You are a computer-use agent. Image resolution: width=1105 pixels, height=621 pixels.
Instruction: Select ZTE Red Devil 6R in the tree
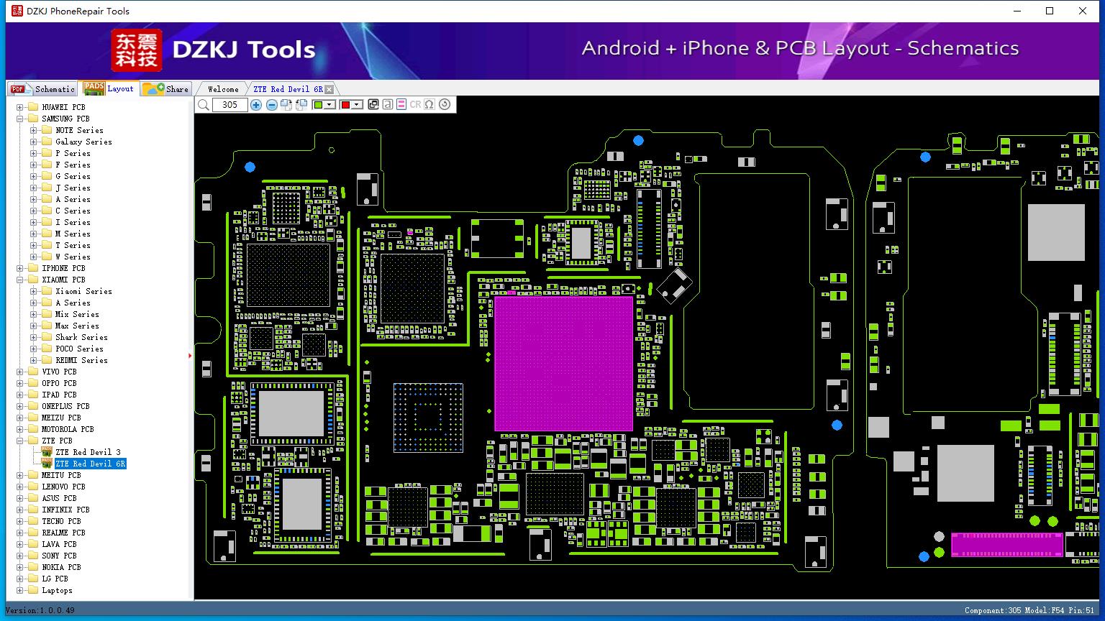point(90,464)
